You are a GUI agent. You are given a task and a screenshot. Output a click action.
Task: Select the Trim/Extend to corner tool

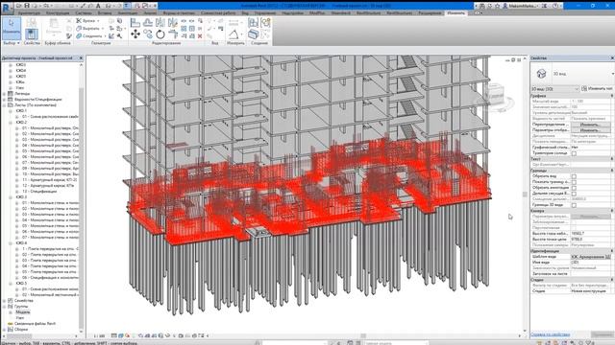(x=173, y=34)
